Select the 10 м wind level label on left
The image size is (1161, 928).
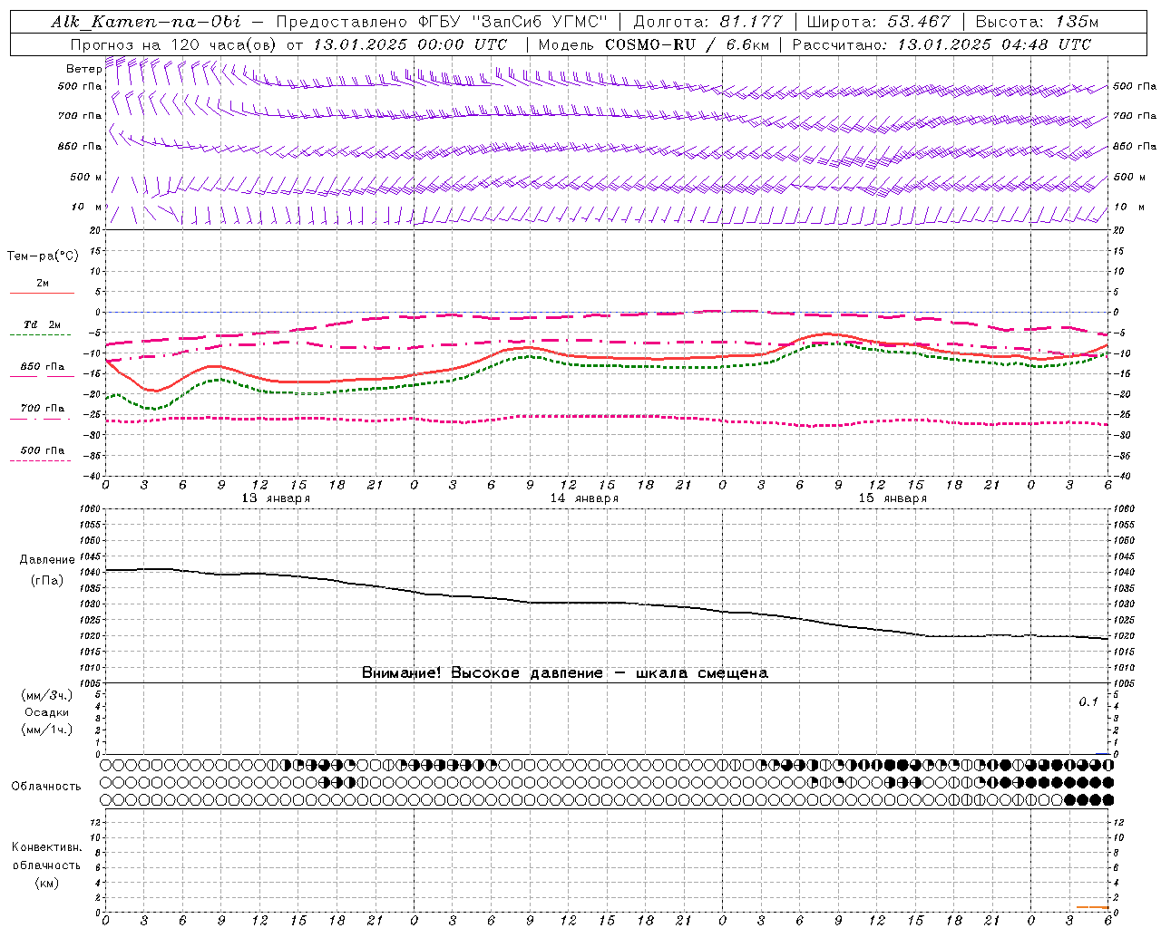[86, 207]
